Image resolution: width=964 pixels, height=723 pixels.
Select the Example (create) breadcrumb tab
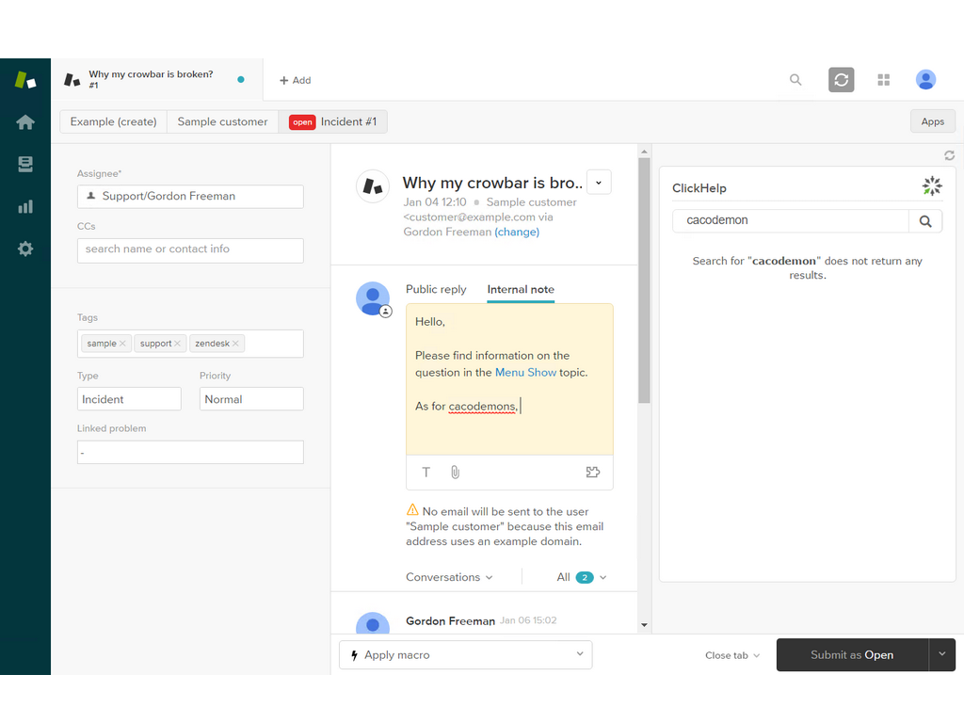point(113,121)
